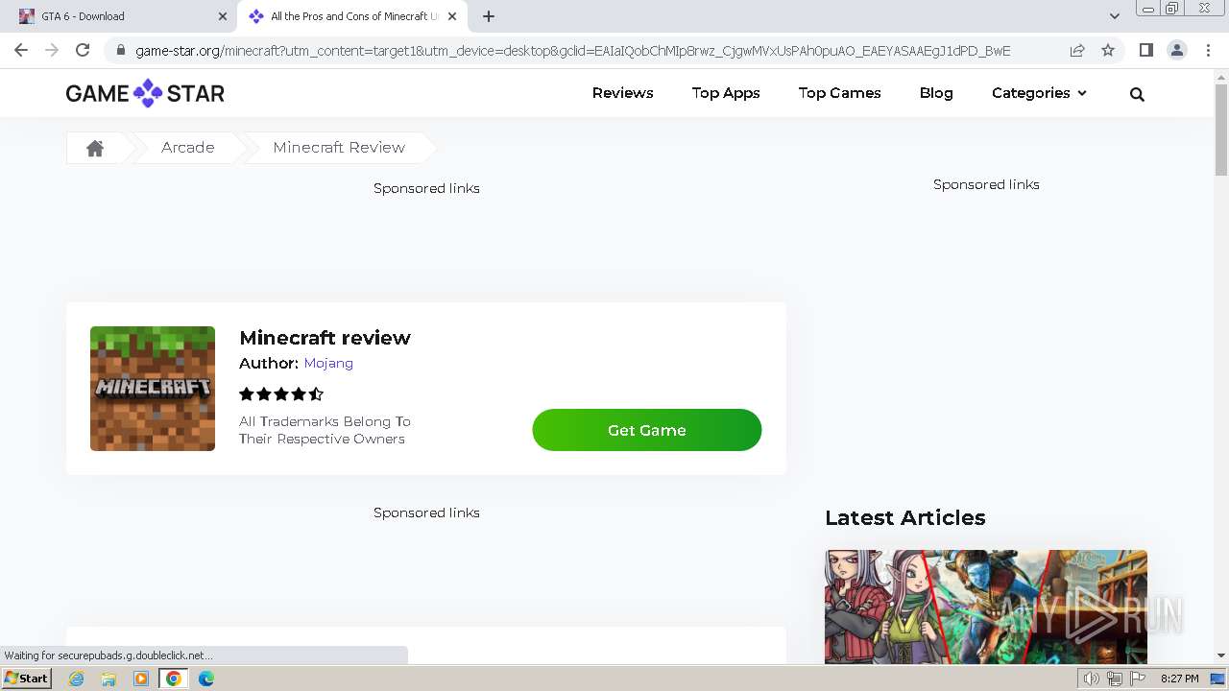Click the Minecraft game icon image
This screenshot has width=1229, height=691.
pyautogui.click(x=153, y=389)
